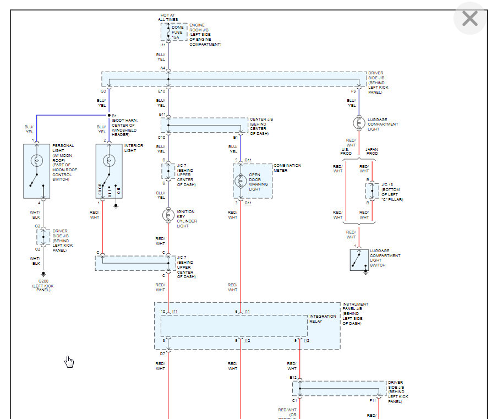The width and height of the screenshot is (497, 419).
Task: Click the 'G3' connector label
Action: coord(103,91)
